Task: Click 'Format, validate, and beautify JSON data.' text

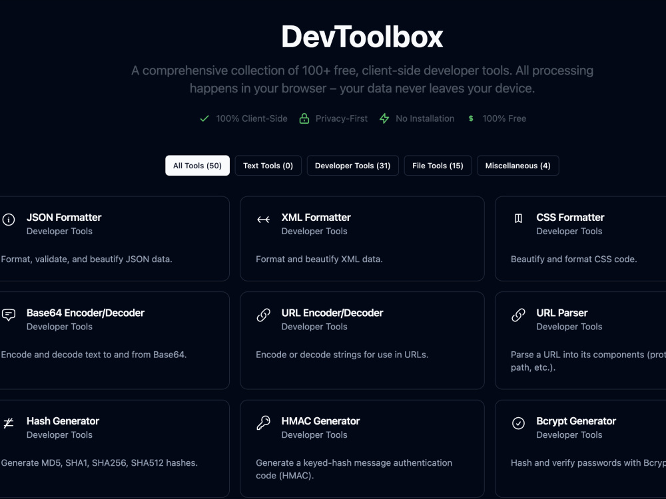Action: 87,259
